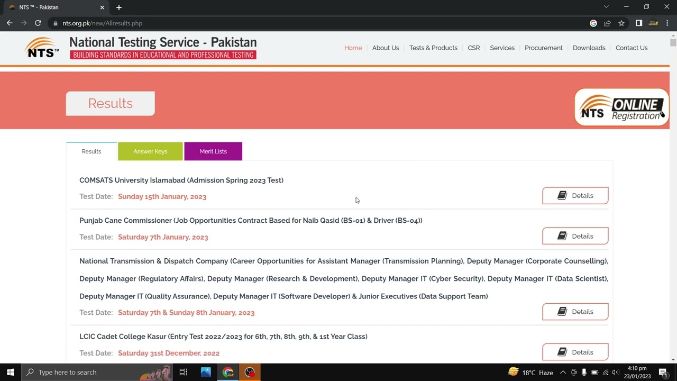Viewport: 677px width, 381px height.
Task: Bookmark this page with star icon
Action: click(x=621, y=23)
